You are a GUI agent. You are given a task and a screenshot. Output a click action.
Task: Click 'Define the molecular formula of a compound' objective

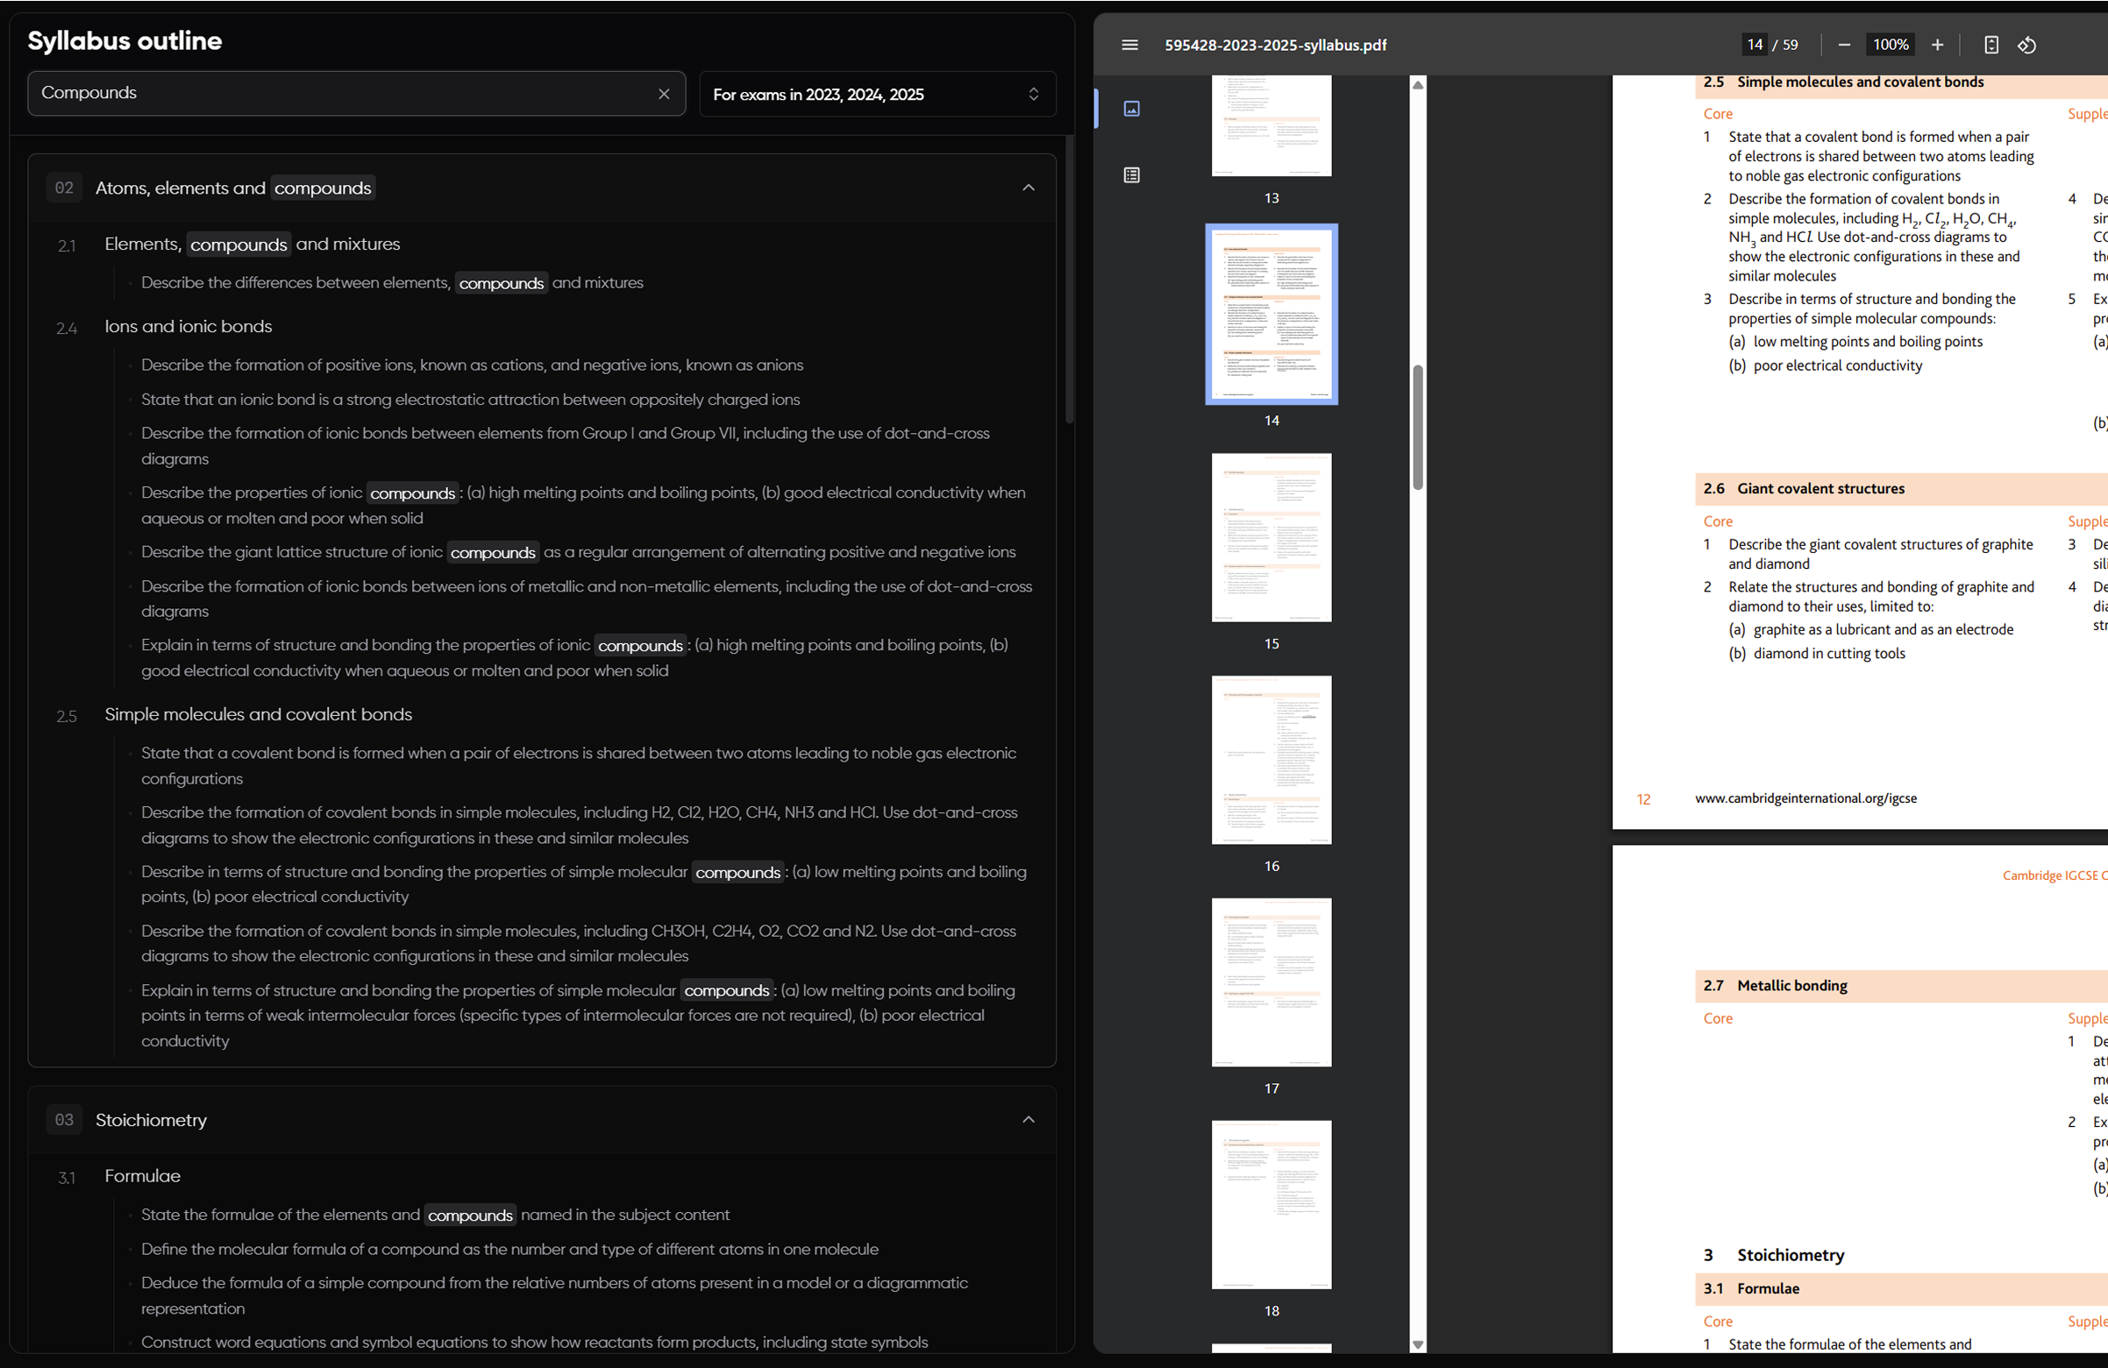(x=510, y=1250)
